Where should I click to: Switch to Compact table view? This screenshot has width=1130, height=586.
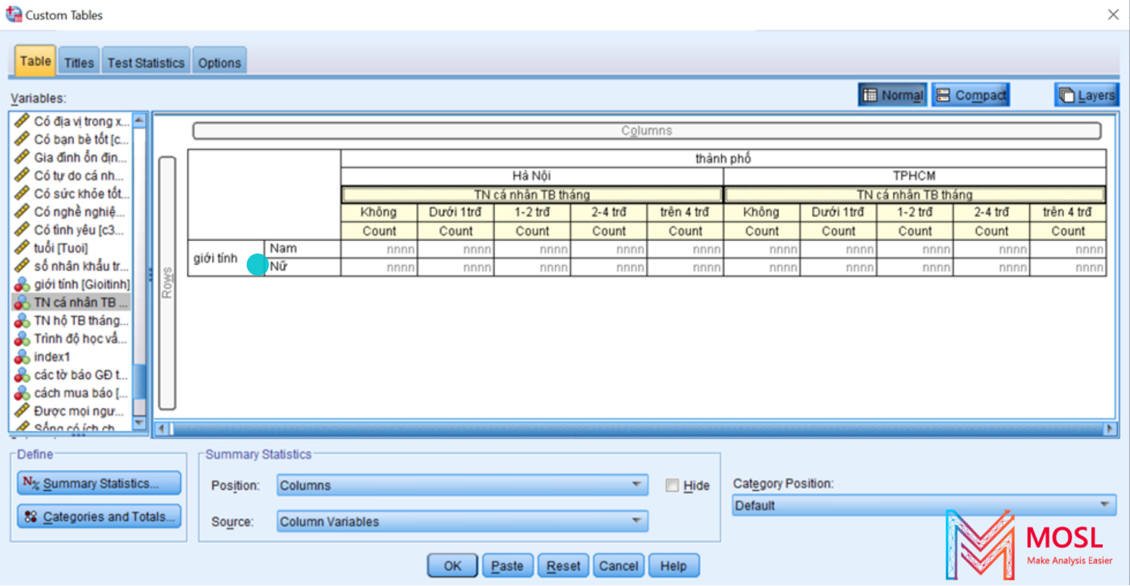tap(970, 94)
